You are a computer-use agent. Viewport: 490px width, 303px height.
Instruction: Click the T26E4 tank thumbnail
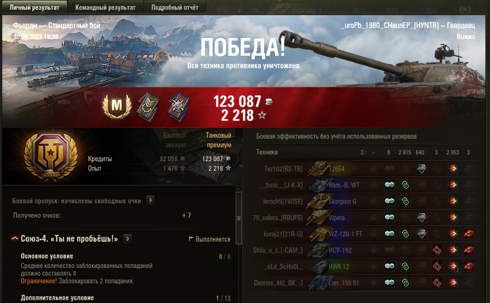(319, 168)
